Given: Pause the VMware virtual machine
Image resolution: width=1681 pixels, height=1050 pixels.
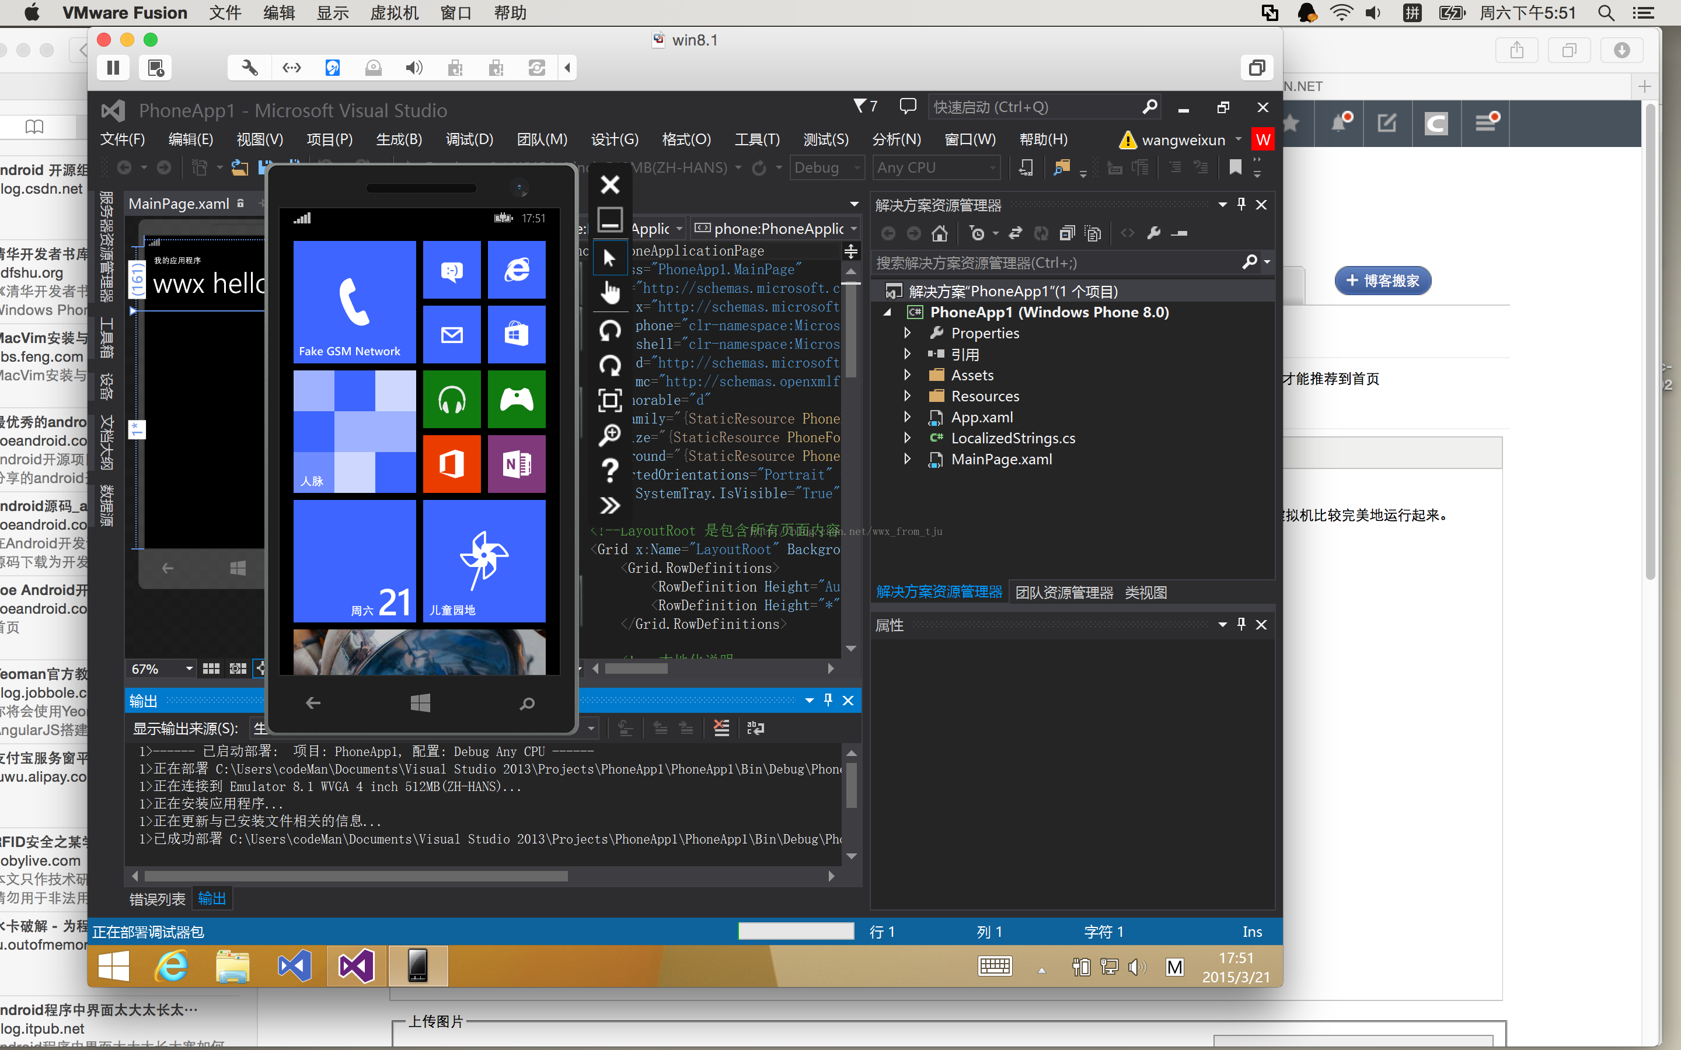Looking at the screenshot, I should [x=113, y=67].
